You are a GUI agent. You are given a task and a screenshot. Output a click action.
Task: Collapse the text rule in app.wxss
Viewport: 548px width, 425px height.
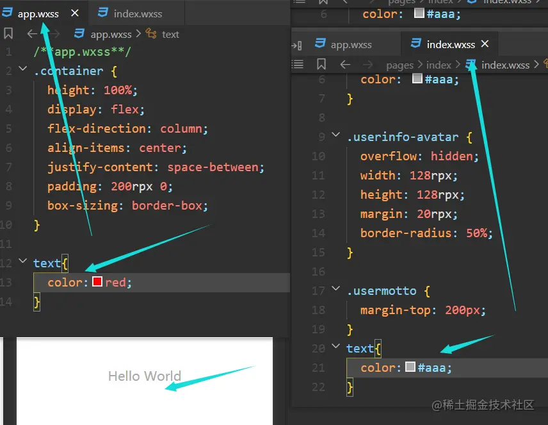22,260
